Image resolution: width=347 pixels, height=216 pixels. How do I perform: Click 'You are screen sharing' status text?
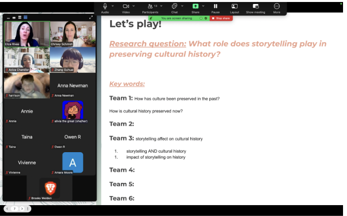point(176,18)
